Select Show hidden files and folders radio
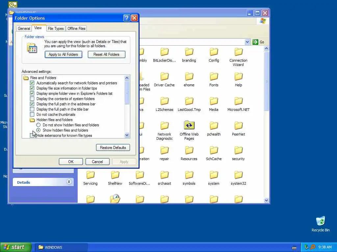This screenshot has width=337, height=252. tap(38, 130)
